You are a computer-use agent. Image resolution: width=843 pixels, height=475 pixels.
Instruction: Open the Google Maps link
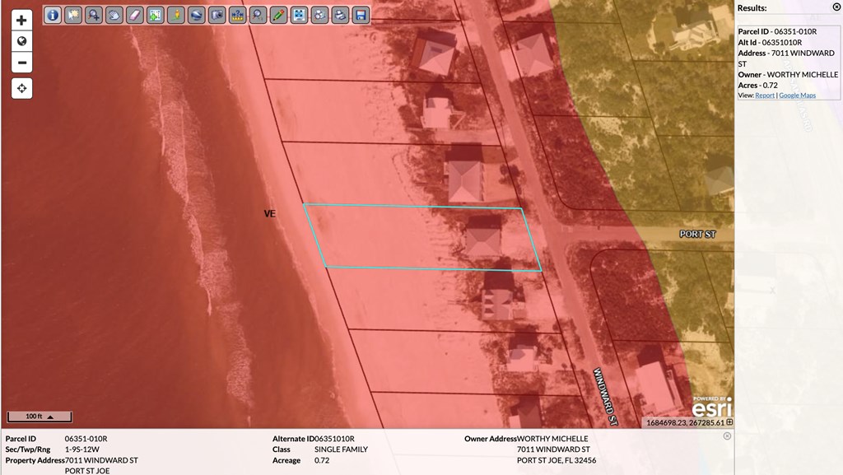797,95
